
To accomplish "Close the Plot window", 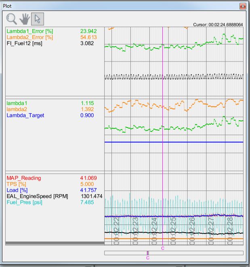I will [x=242, y=6].
